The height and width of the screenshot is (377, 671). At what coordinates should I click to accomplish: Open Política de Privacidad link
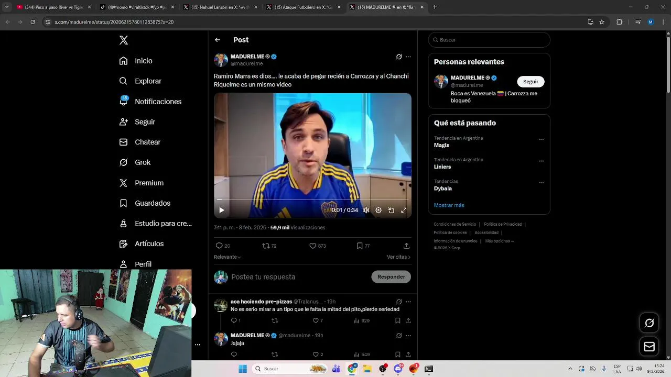pos(503,224)
